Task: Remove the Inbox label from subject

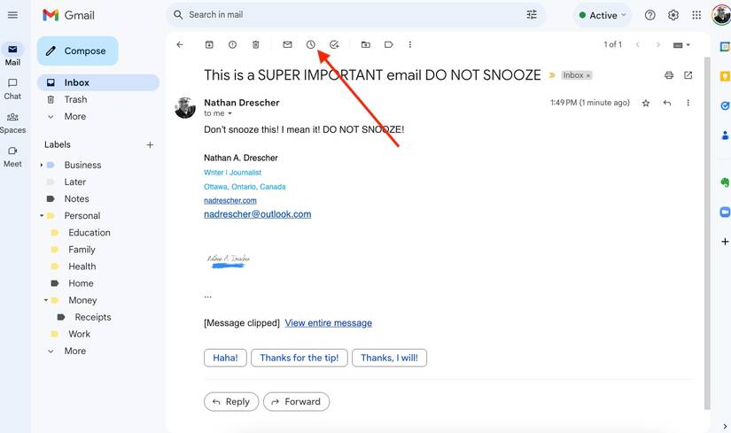Action: click(588, 76)
